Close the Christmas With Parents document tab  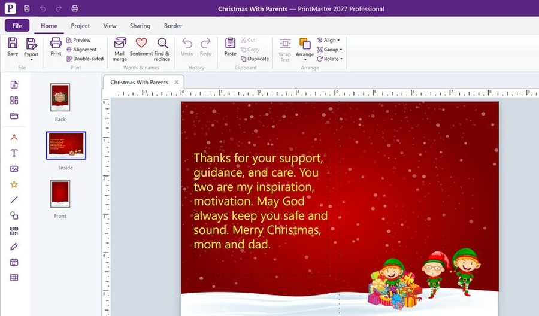[176, 82]
